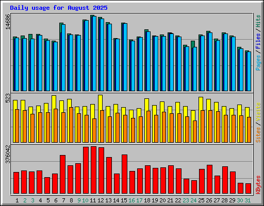Click the cyan Pages bar for day 11
The image size is (264, 206).
(94, 54)
